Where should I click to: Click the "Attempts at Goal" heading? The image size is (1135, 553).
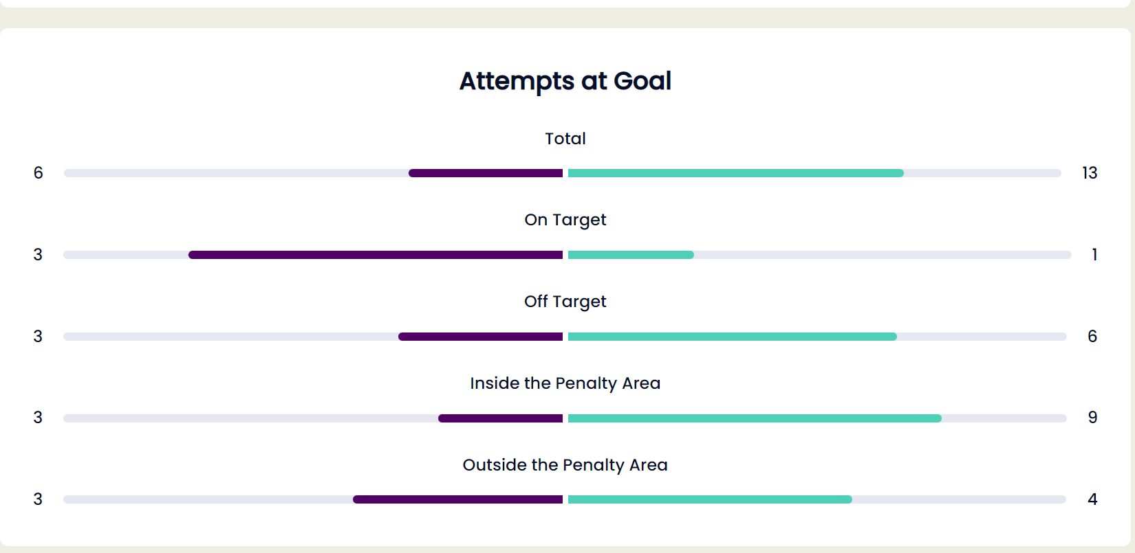coord(565,81)
